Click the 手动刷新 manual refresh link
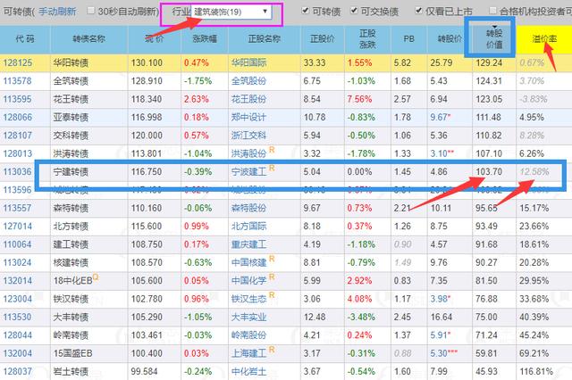Viewport: 572px width, 380px height. click(x=57, y=12)
